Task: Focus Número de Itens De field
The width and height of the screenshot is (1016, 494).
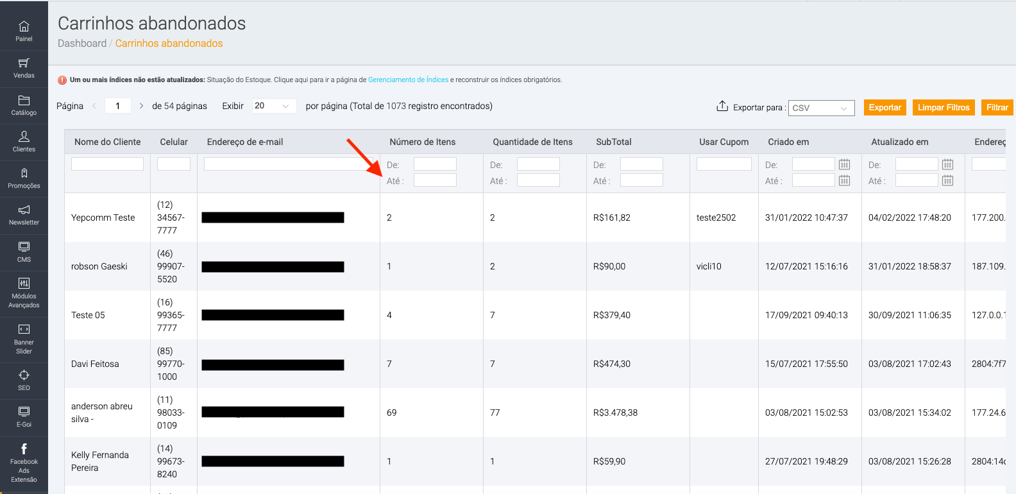Action: tap(435, 164)
